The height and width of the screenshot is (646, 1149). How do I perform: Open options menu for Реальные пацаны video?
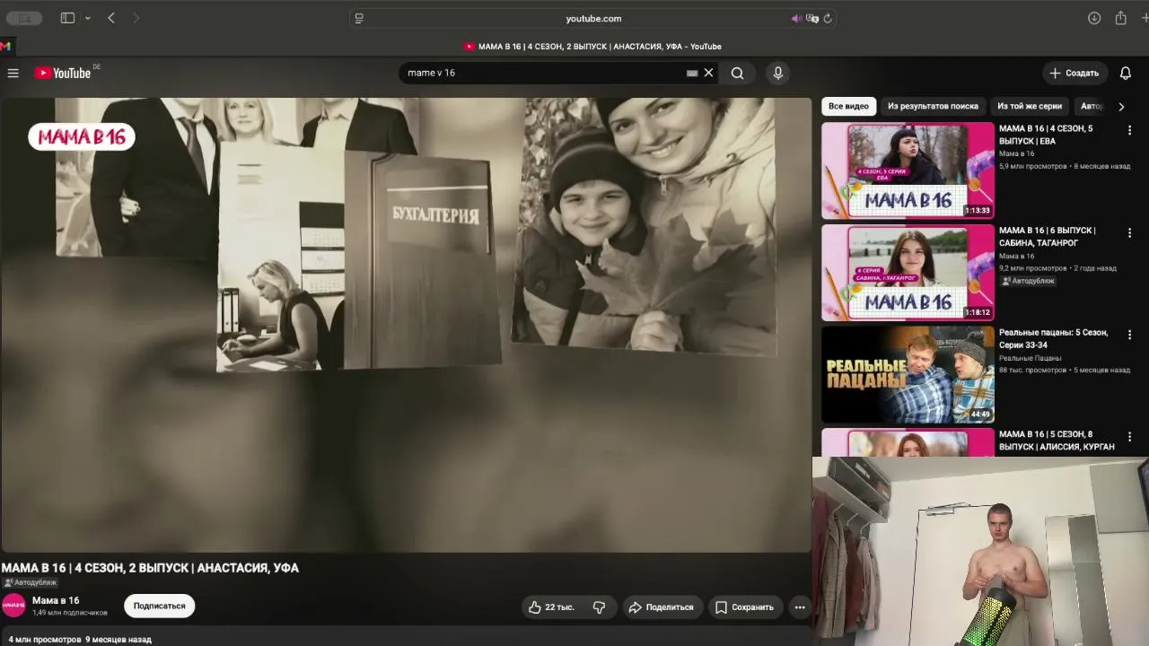coord(1129,334)
